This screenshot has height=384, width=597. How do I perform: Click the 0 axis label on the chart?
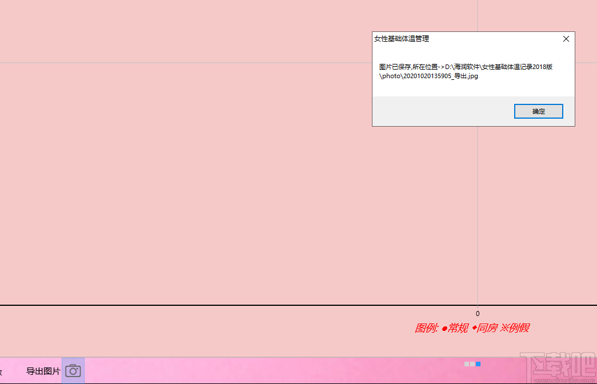pos(478,314)
